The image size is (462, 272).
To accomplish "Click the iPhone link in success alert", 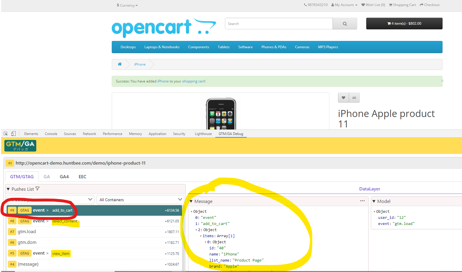I will point(163,81).
